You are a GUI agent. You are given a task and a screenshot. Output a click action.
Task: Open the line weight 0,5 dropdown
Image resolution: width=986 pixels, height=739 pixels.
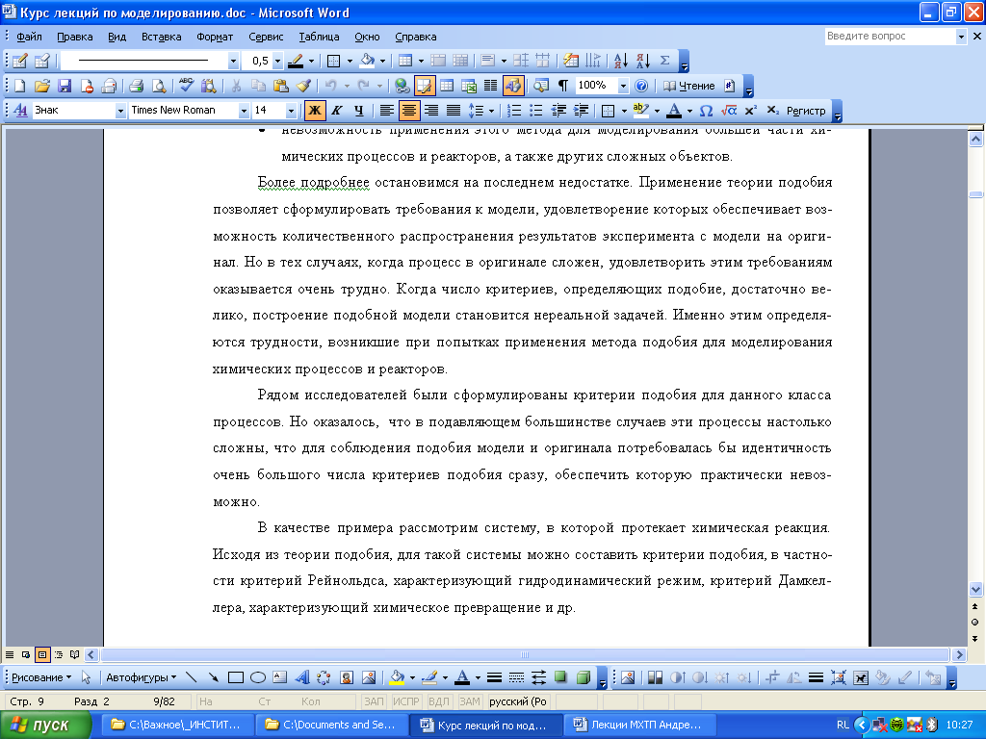tap(277, 61)
